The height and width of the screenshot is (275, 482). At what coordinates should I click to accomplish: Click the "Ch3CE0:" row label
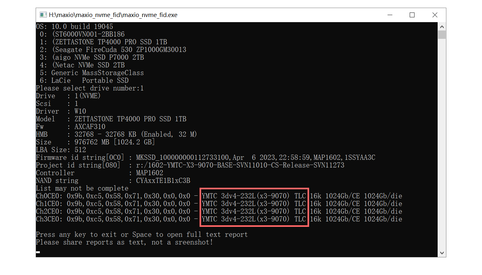pos(49,219)
